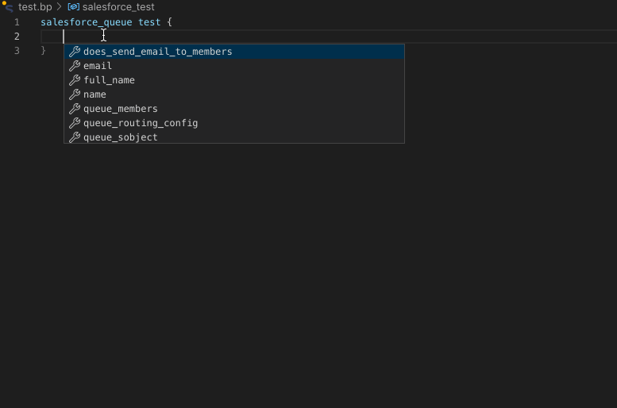Click the wrench icon beside full_name

click(75, 80)
